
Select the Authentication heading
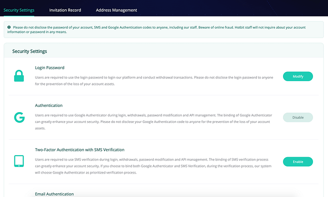click(x=49, y=106)
